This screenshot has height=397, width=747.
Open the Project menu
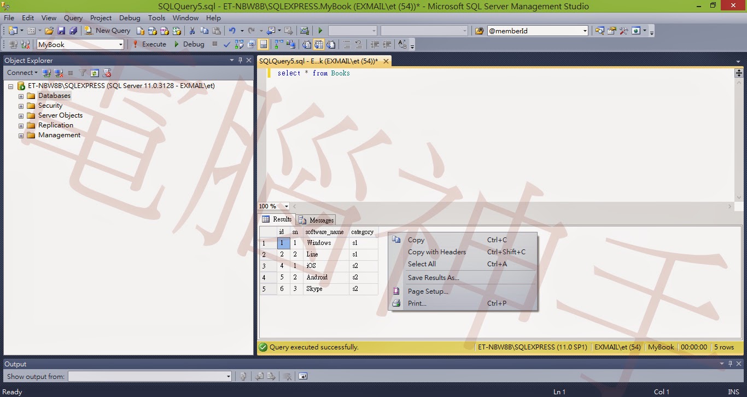click(101, 17)
